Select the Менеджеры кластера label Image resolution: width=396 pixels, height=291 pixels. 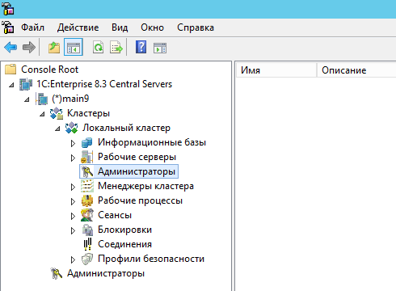tap(145, 186)
